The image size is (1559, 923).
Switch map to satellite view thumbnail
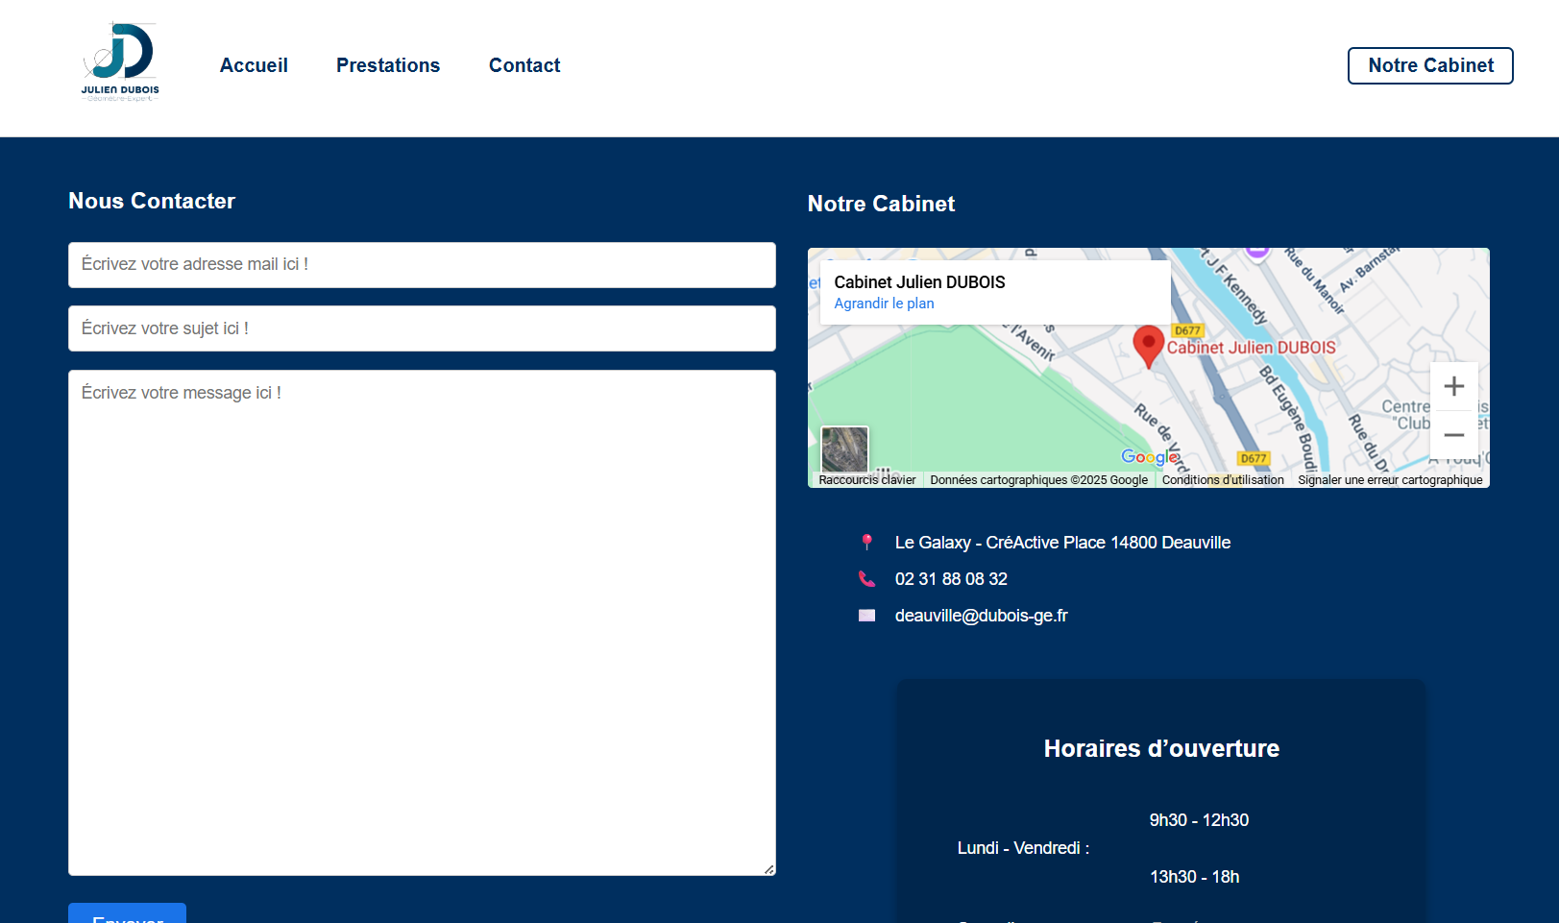pyautogui.click(x=844, y=449)
